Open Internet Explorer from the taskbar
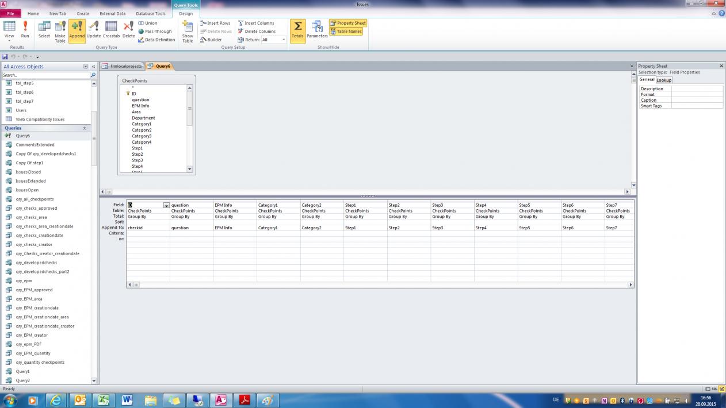The image size is (726, 408). tap(56, 400)
